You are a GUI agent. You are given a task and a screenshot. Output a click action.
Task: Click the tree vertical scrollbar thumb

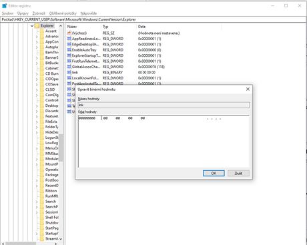(61, 148)
